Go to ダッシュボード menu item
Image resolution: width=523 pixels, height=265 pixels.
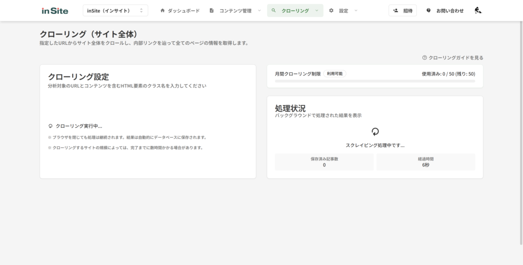[183, 11]
